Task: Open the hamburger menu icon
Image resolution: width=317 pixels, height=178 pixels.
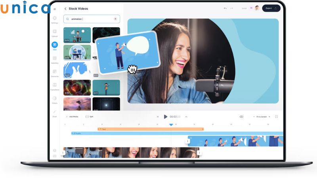Action: pos(55,9)
